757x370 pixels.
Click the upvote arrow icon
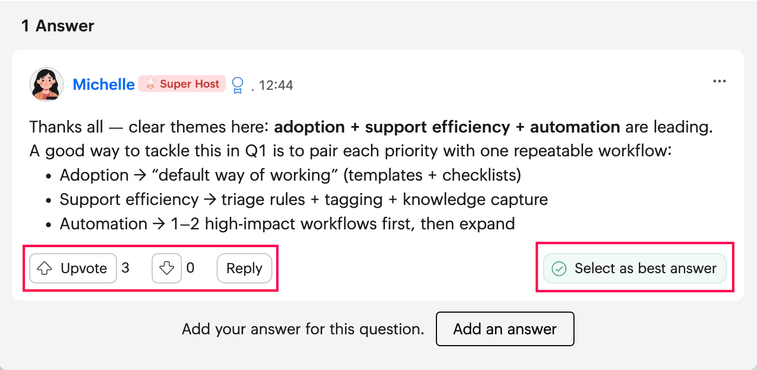point(44,268)
